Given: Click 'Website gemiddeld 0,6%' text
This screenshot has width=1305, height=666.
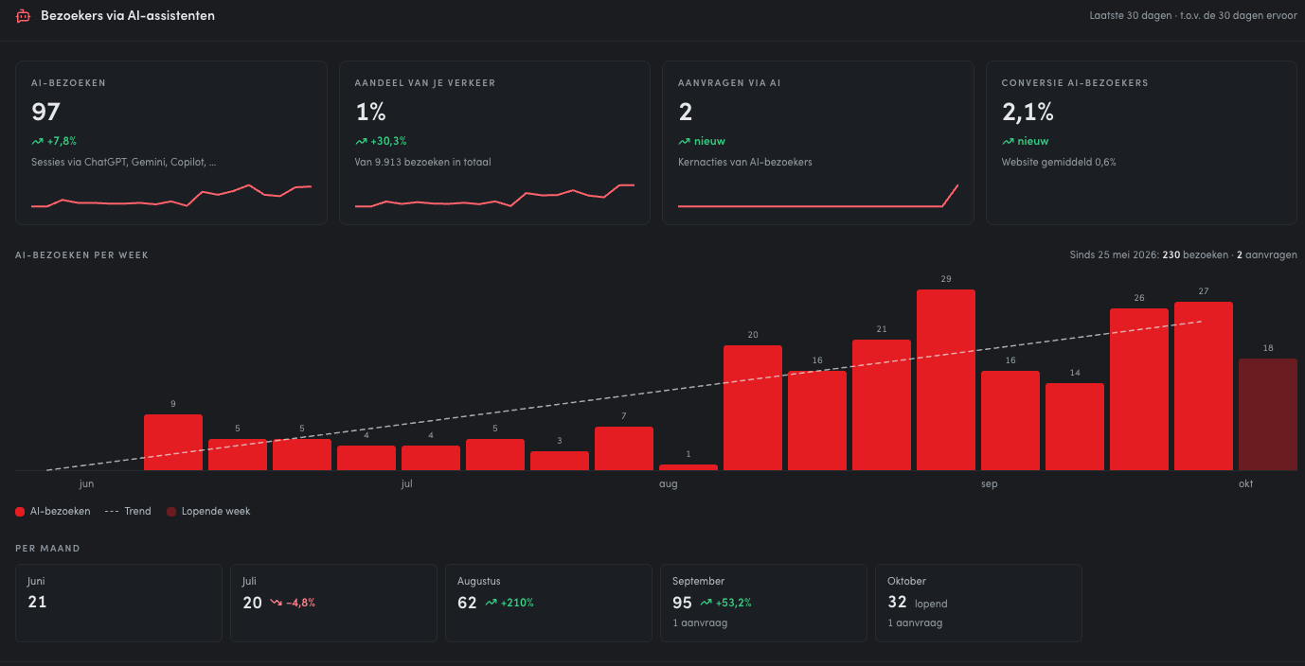Looking at the screenshot, I should point(1059,162).
